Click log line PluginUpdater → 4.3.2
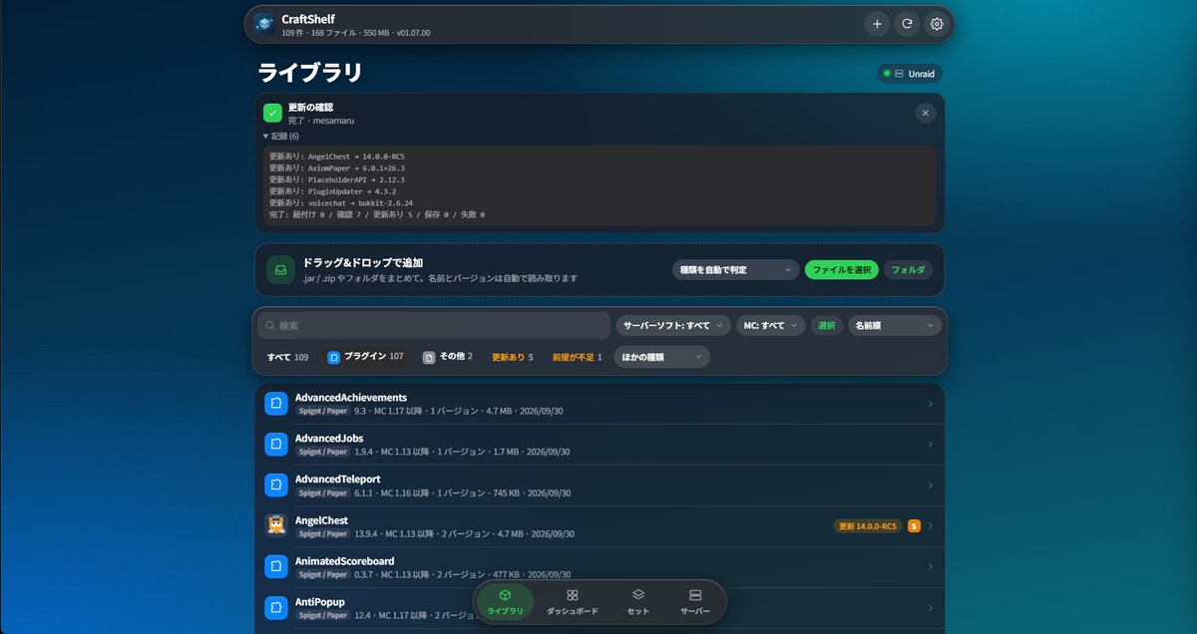This screenshot has height=634, width=1197. (x=332, y=191)
